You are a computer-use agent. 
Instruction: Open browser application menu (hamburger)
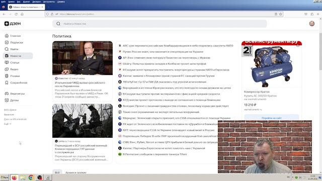click(318, 14)
